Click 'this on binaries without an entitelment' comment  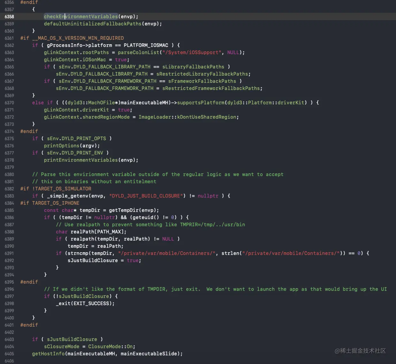tap(94, 182)
